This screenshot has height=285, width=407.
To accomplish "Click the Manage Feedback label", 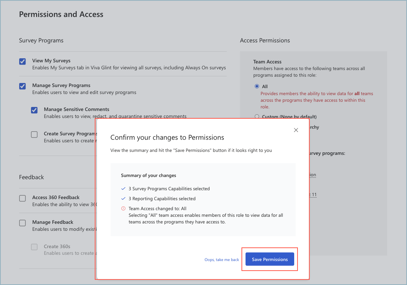I will 53,222.
